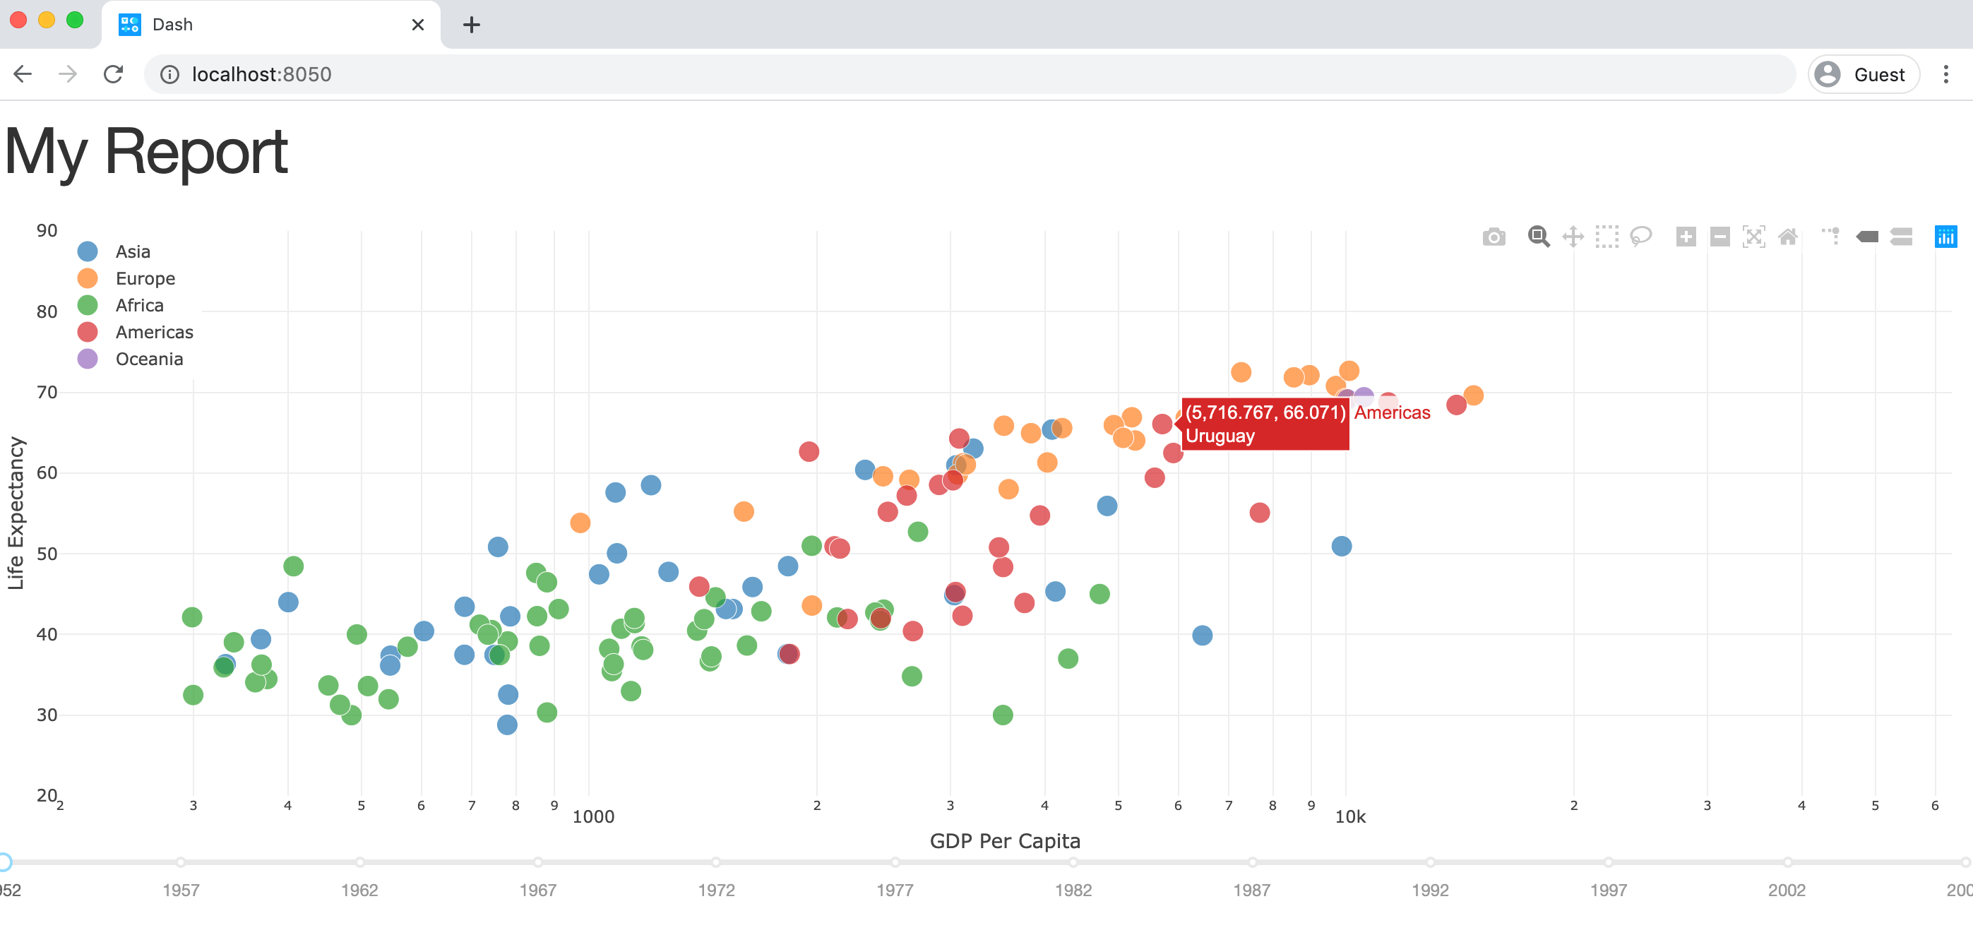
Task: Click 1992 mark on year slider
Action: point(1430,862)
